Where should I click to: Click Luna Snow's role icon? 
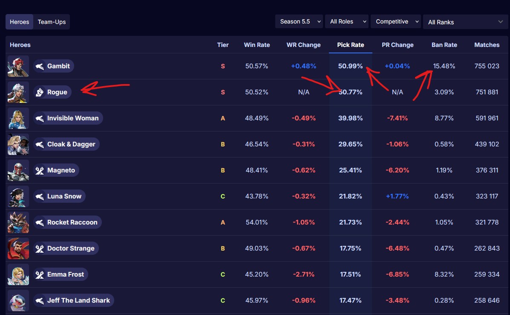(x=40, y=196)
